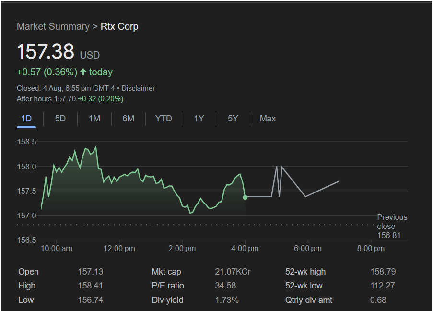Click the 52-wk low label

(x=304, y=286)
